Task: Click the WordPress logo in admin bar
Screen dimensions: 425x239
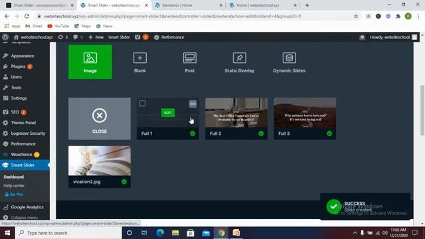Action: 5,37
